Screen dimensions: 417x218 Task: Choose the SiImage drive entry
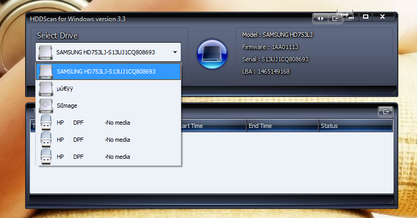[x=109, y=106]
